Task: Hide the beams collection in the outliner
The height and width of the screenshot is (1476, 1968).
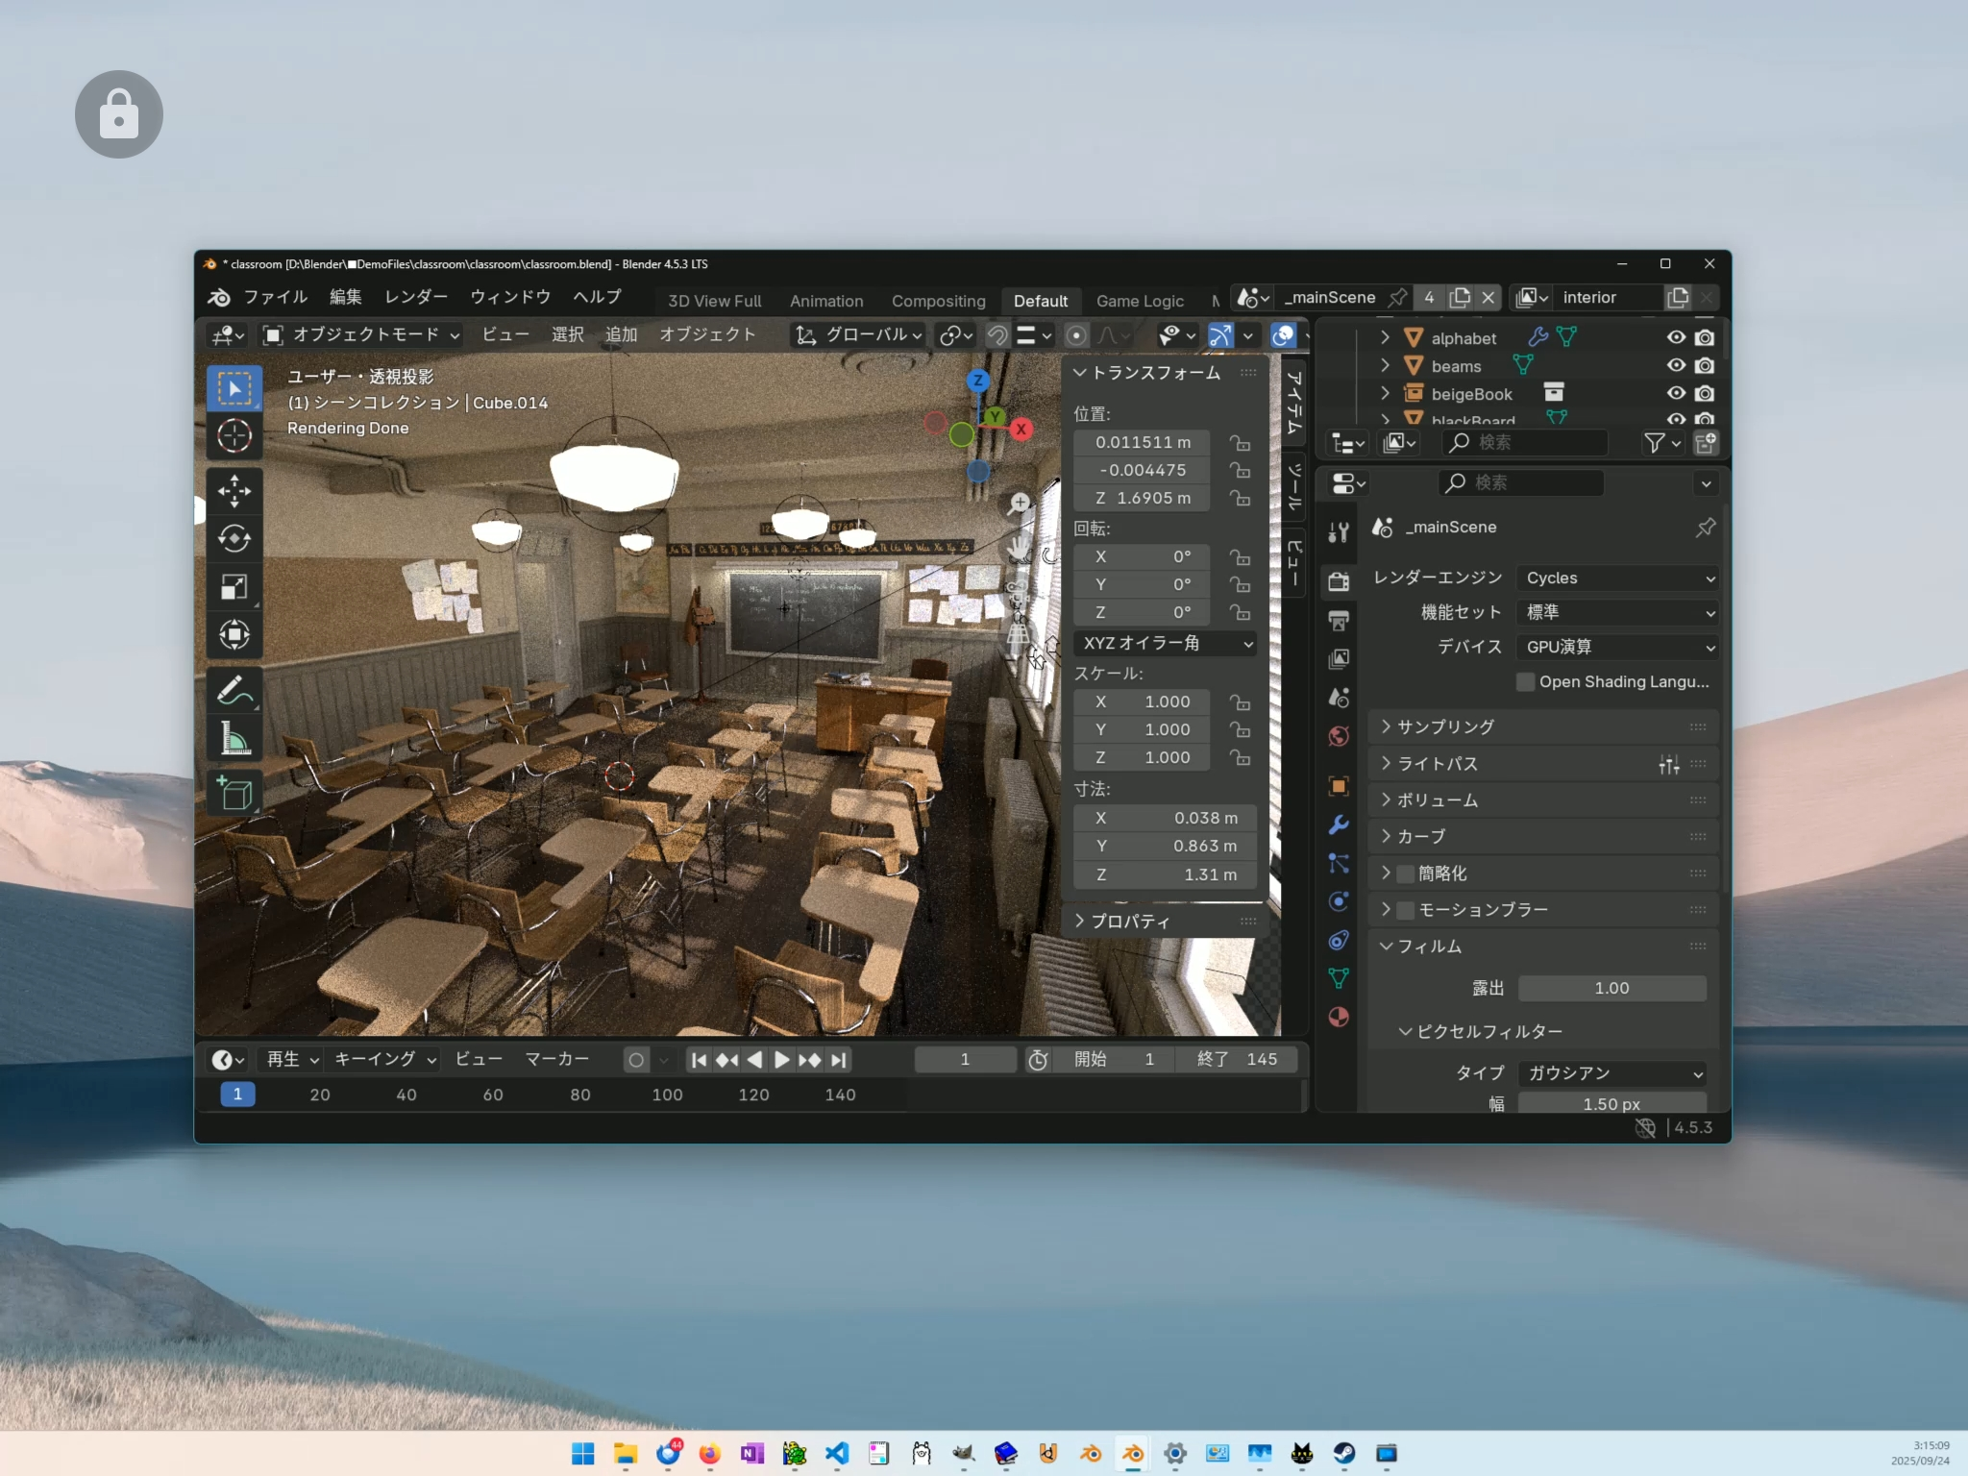Action: click(1675, 365)
